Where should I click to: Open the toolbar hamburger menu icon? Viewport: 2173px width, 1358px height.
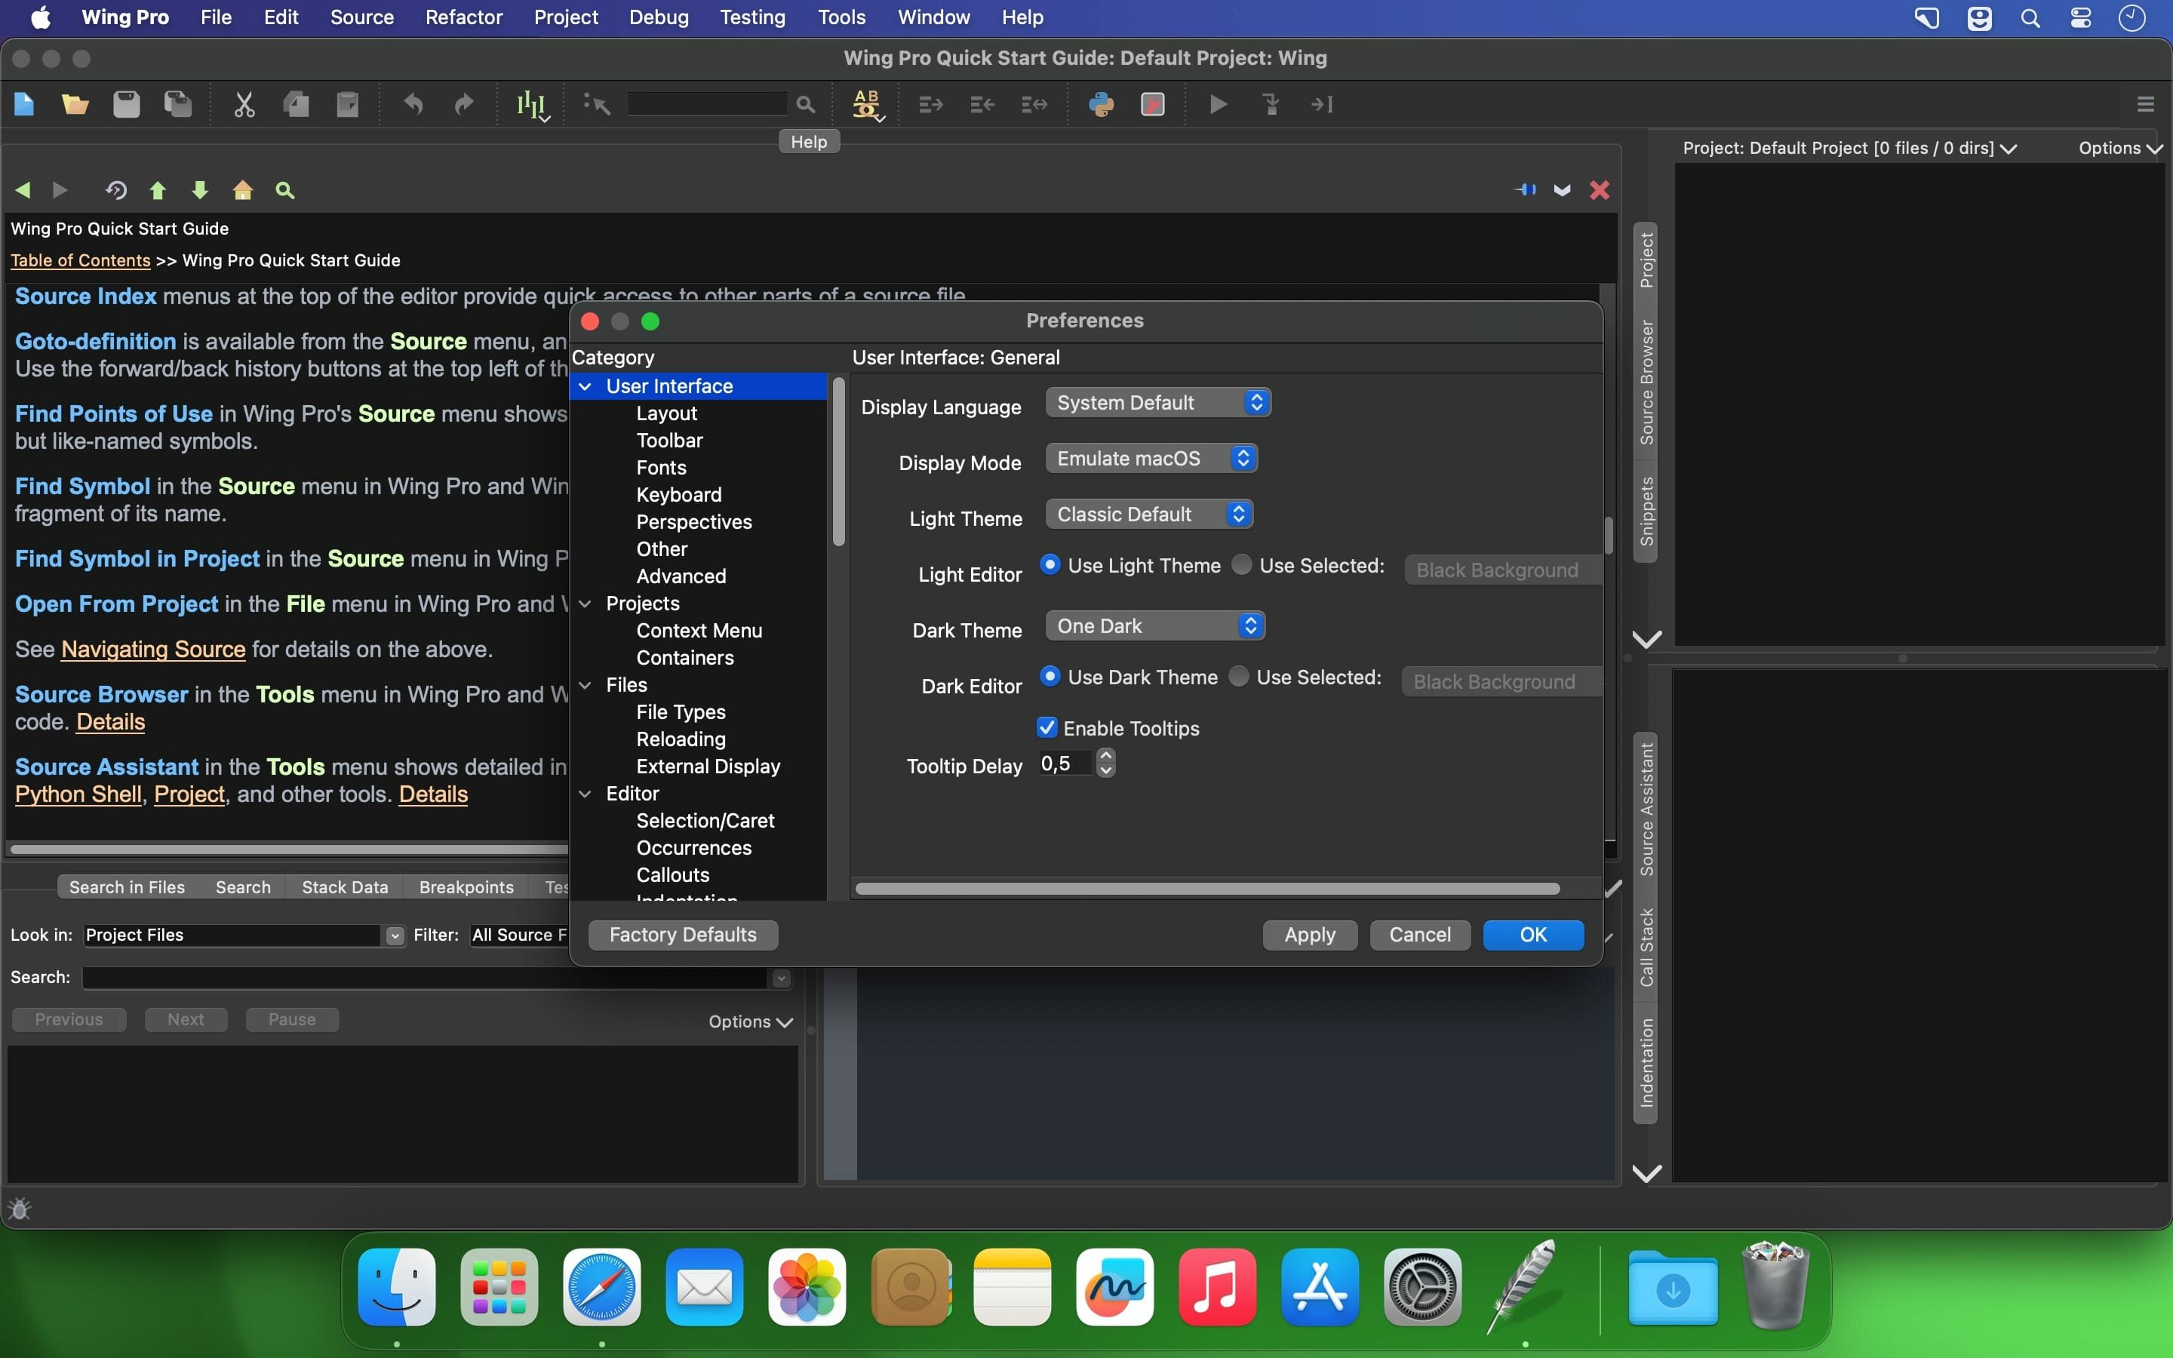pos(2146,105)
